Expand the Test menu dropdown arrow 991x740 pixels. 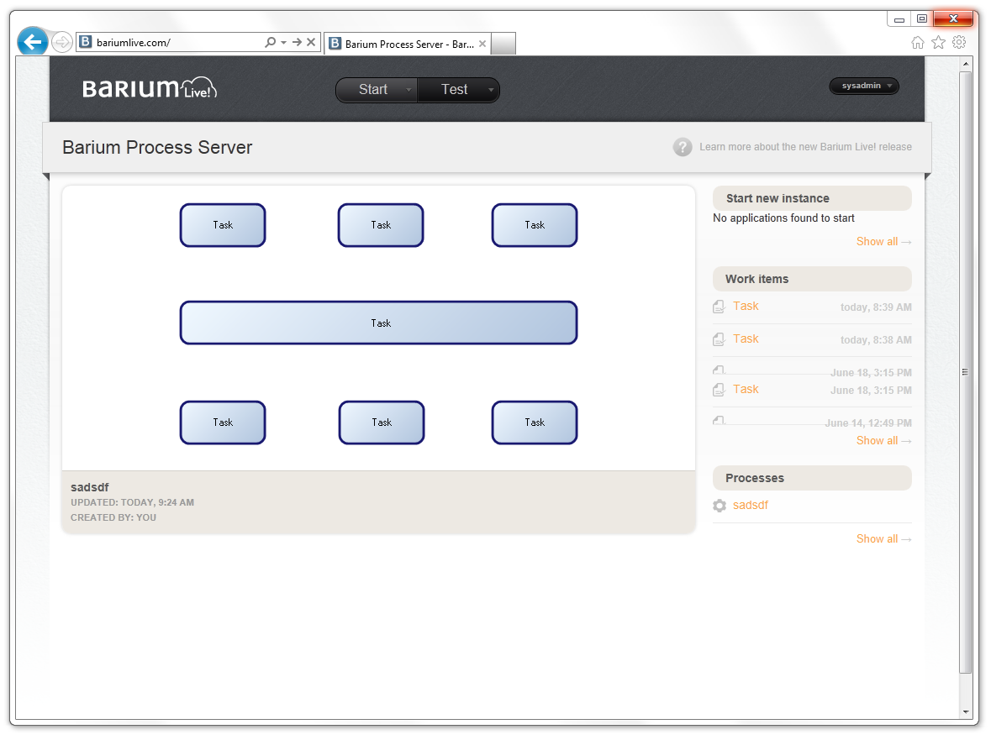point(490,90)
